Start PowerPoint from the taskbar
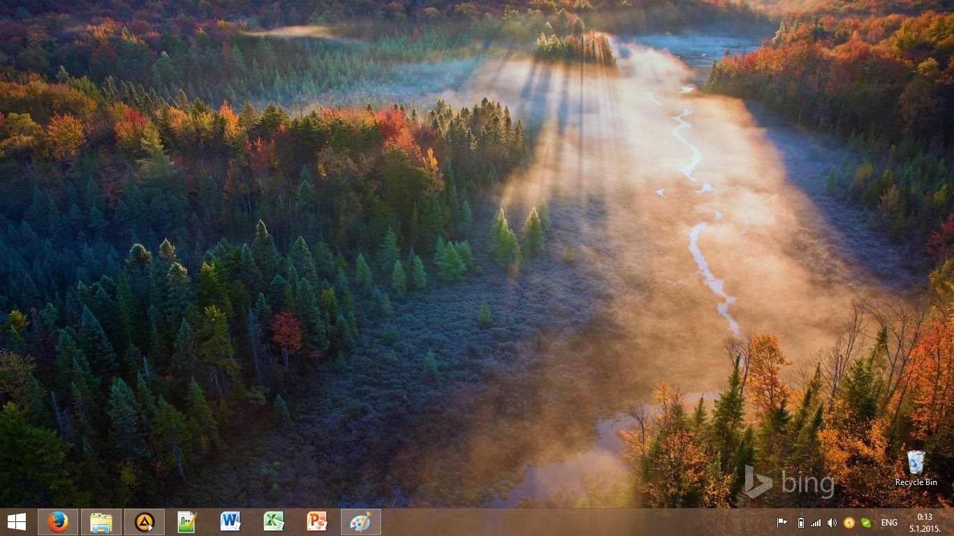 pyautogui.click(x=317, y=522)
